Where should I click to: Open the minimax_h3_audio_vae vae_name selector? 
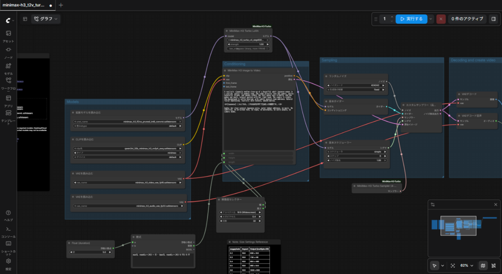pos(129,206)
